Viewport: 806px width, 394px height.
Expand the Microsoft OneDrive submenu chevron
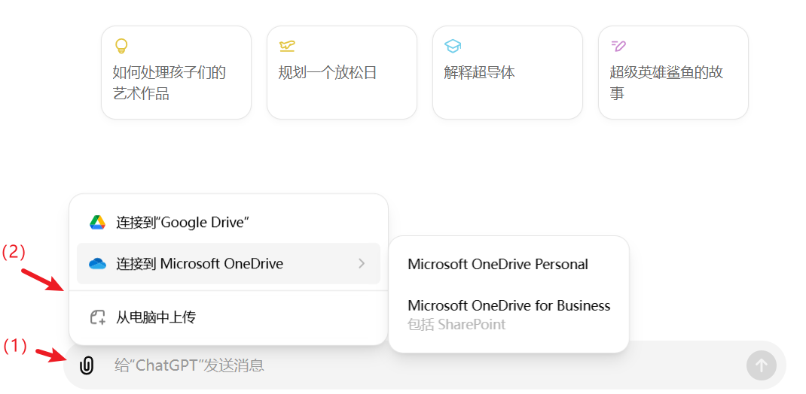pos(362,264)
